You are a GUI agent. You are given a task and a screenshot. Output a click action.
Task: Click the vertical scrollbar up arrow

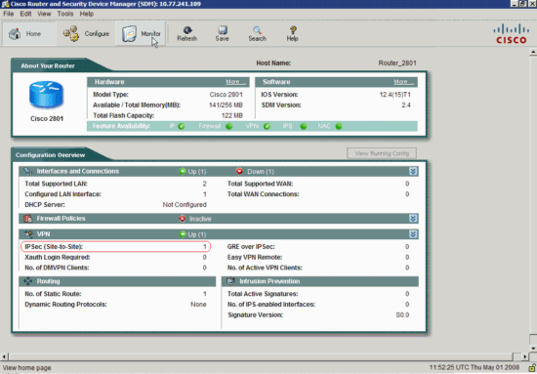tap(533, 53)
